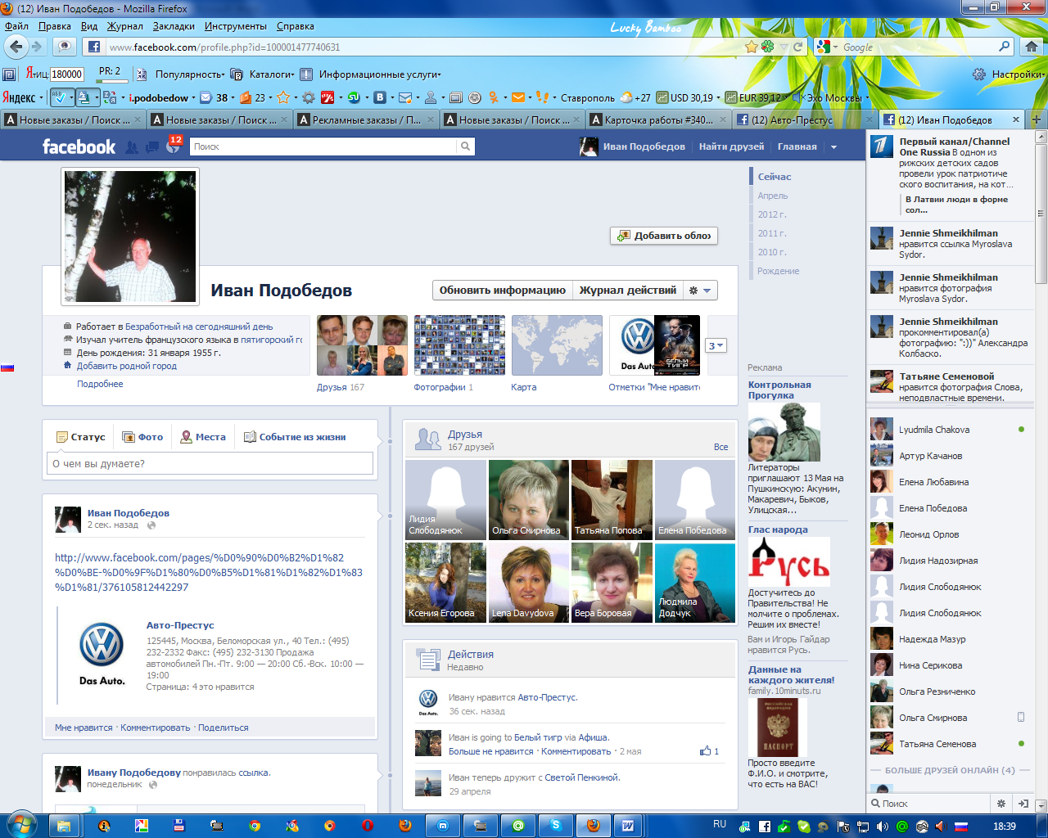Viewport: 1048px width, 838px height.
Task: Expand the Информационные услуги dropdown
Action: click(x=380, y=74)
